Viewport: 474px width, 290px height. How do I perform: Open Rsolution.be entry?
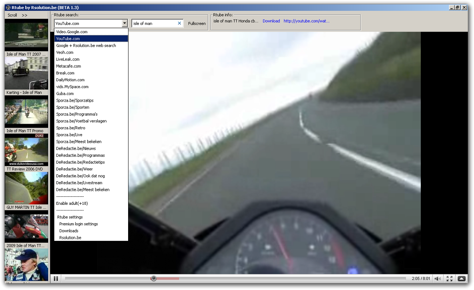91,238
